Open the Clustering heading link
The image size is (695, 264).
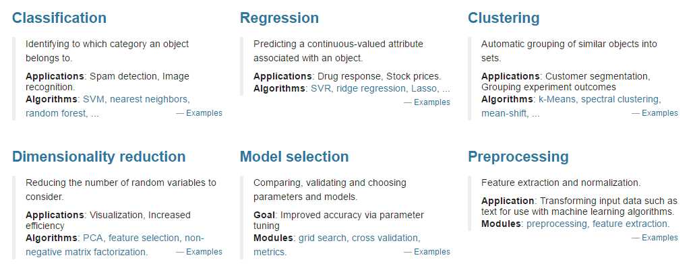point(504,18)
